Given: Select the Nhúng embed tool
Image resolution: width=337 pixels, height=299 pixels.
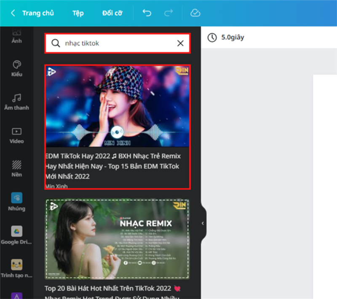Looking at the screenshot, I should 16,202.
